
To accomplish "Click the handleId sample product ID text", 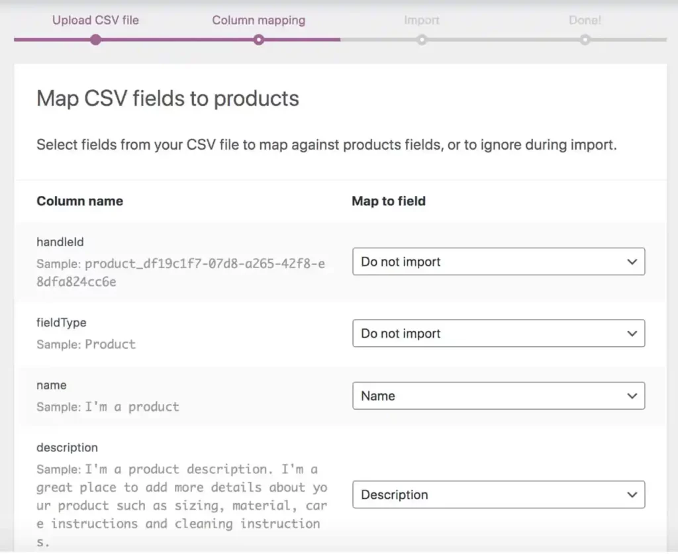I will click(x=180, y=272).
